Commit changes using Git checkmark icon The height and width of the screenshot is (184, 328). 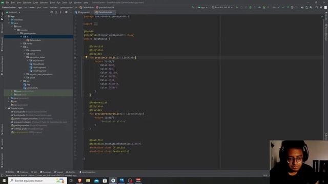283,7
